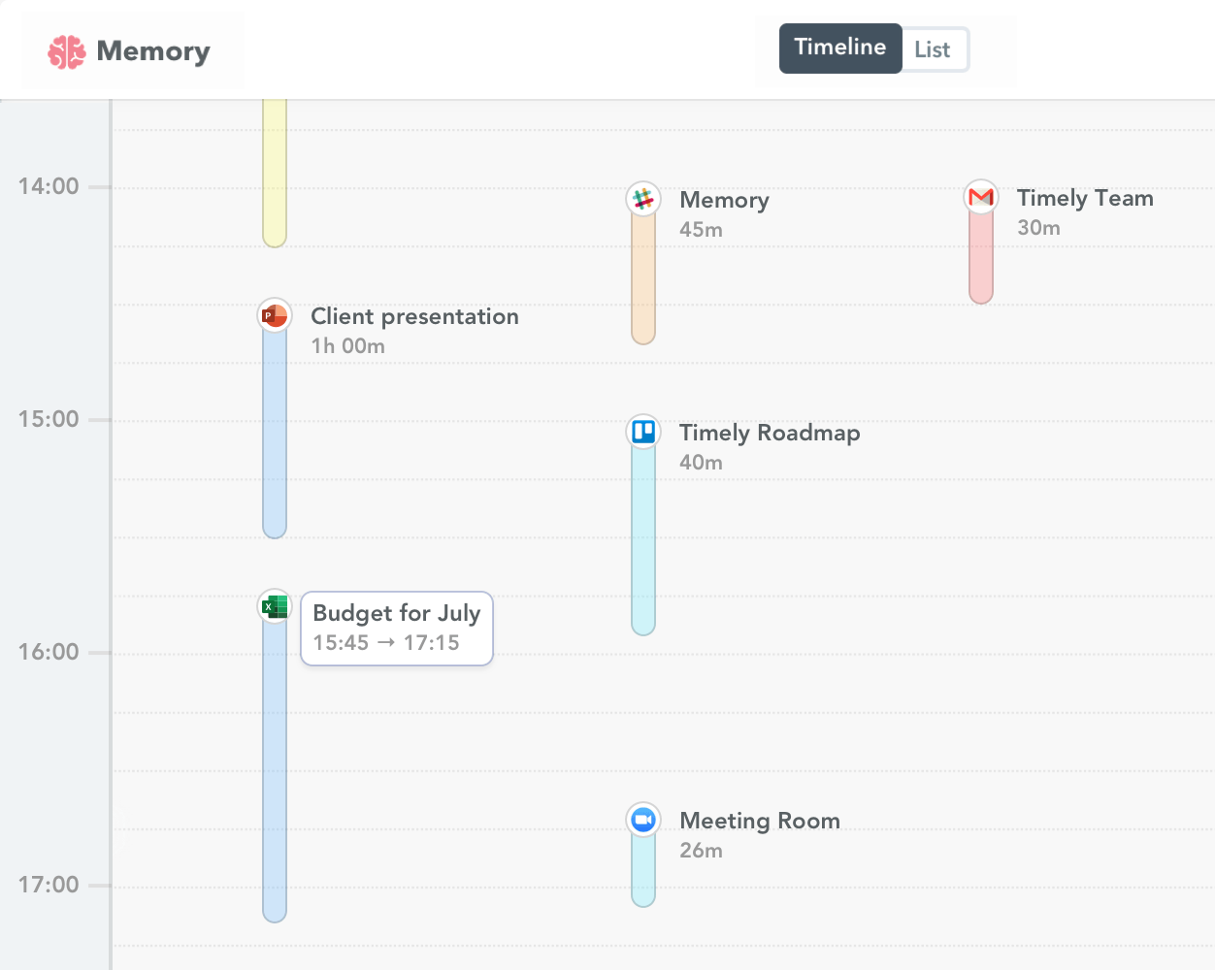Click the Memory title text heading
This screenshot has height=970, width=1215.
[x=724, y=200]
